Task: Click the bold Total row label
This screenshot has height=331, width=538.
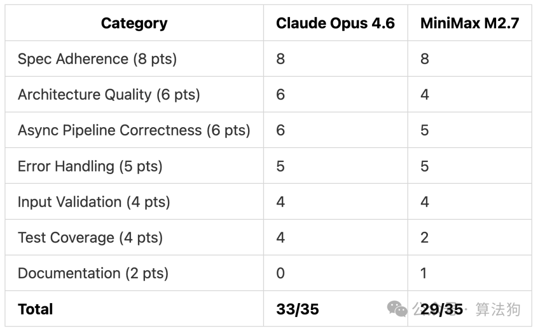Action: click(x=35, y=309)
